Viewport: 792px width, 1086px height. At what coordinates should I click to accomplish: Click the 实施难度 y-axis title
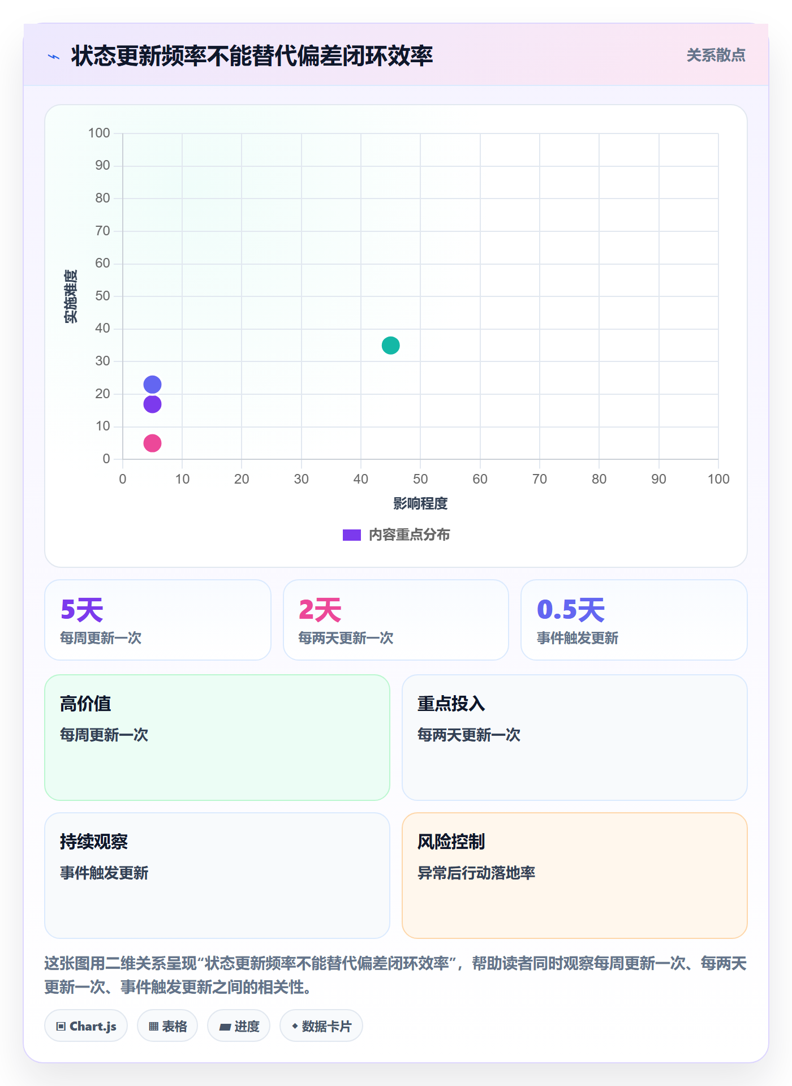pyautogui.click(x=71, y=296)
